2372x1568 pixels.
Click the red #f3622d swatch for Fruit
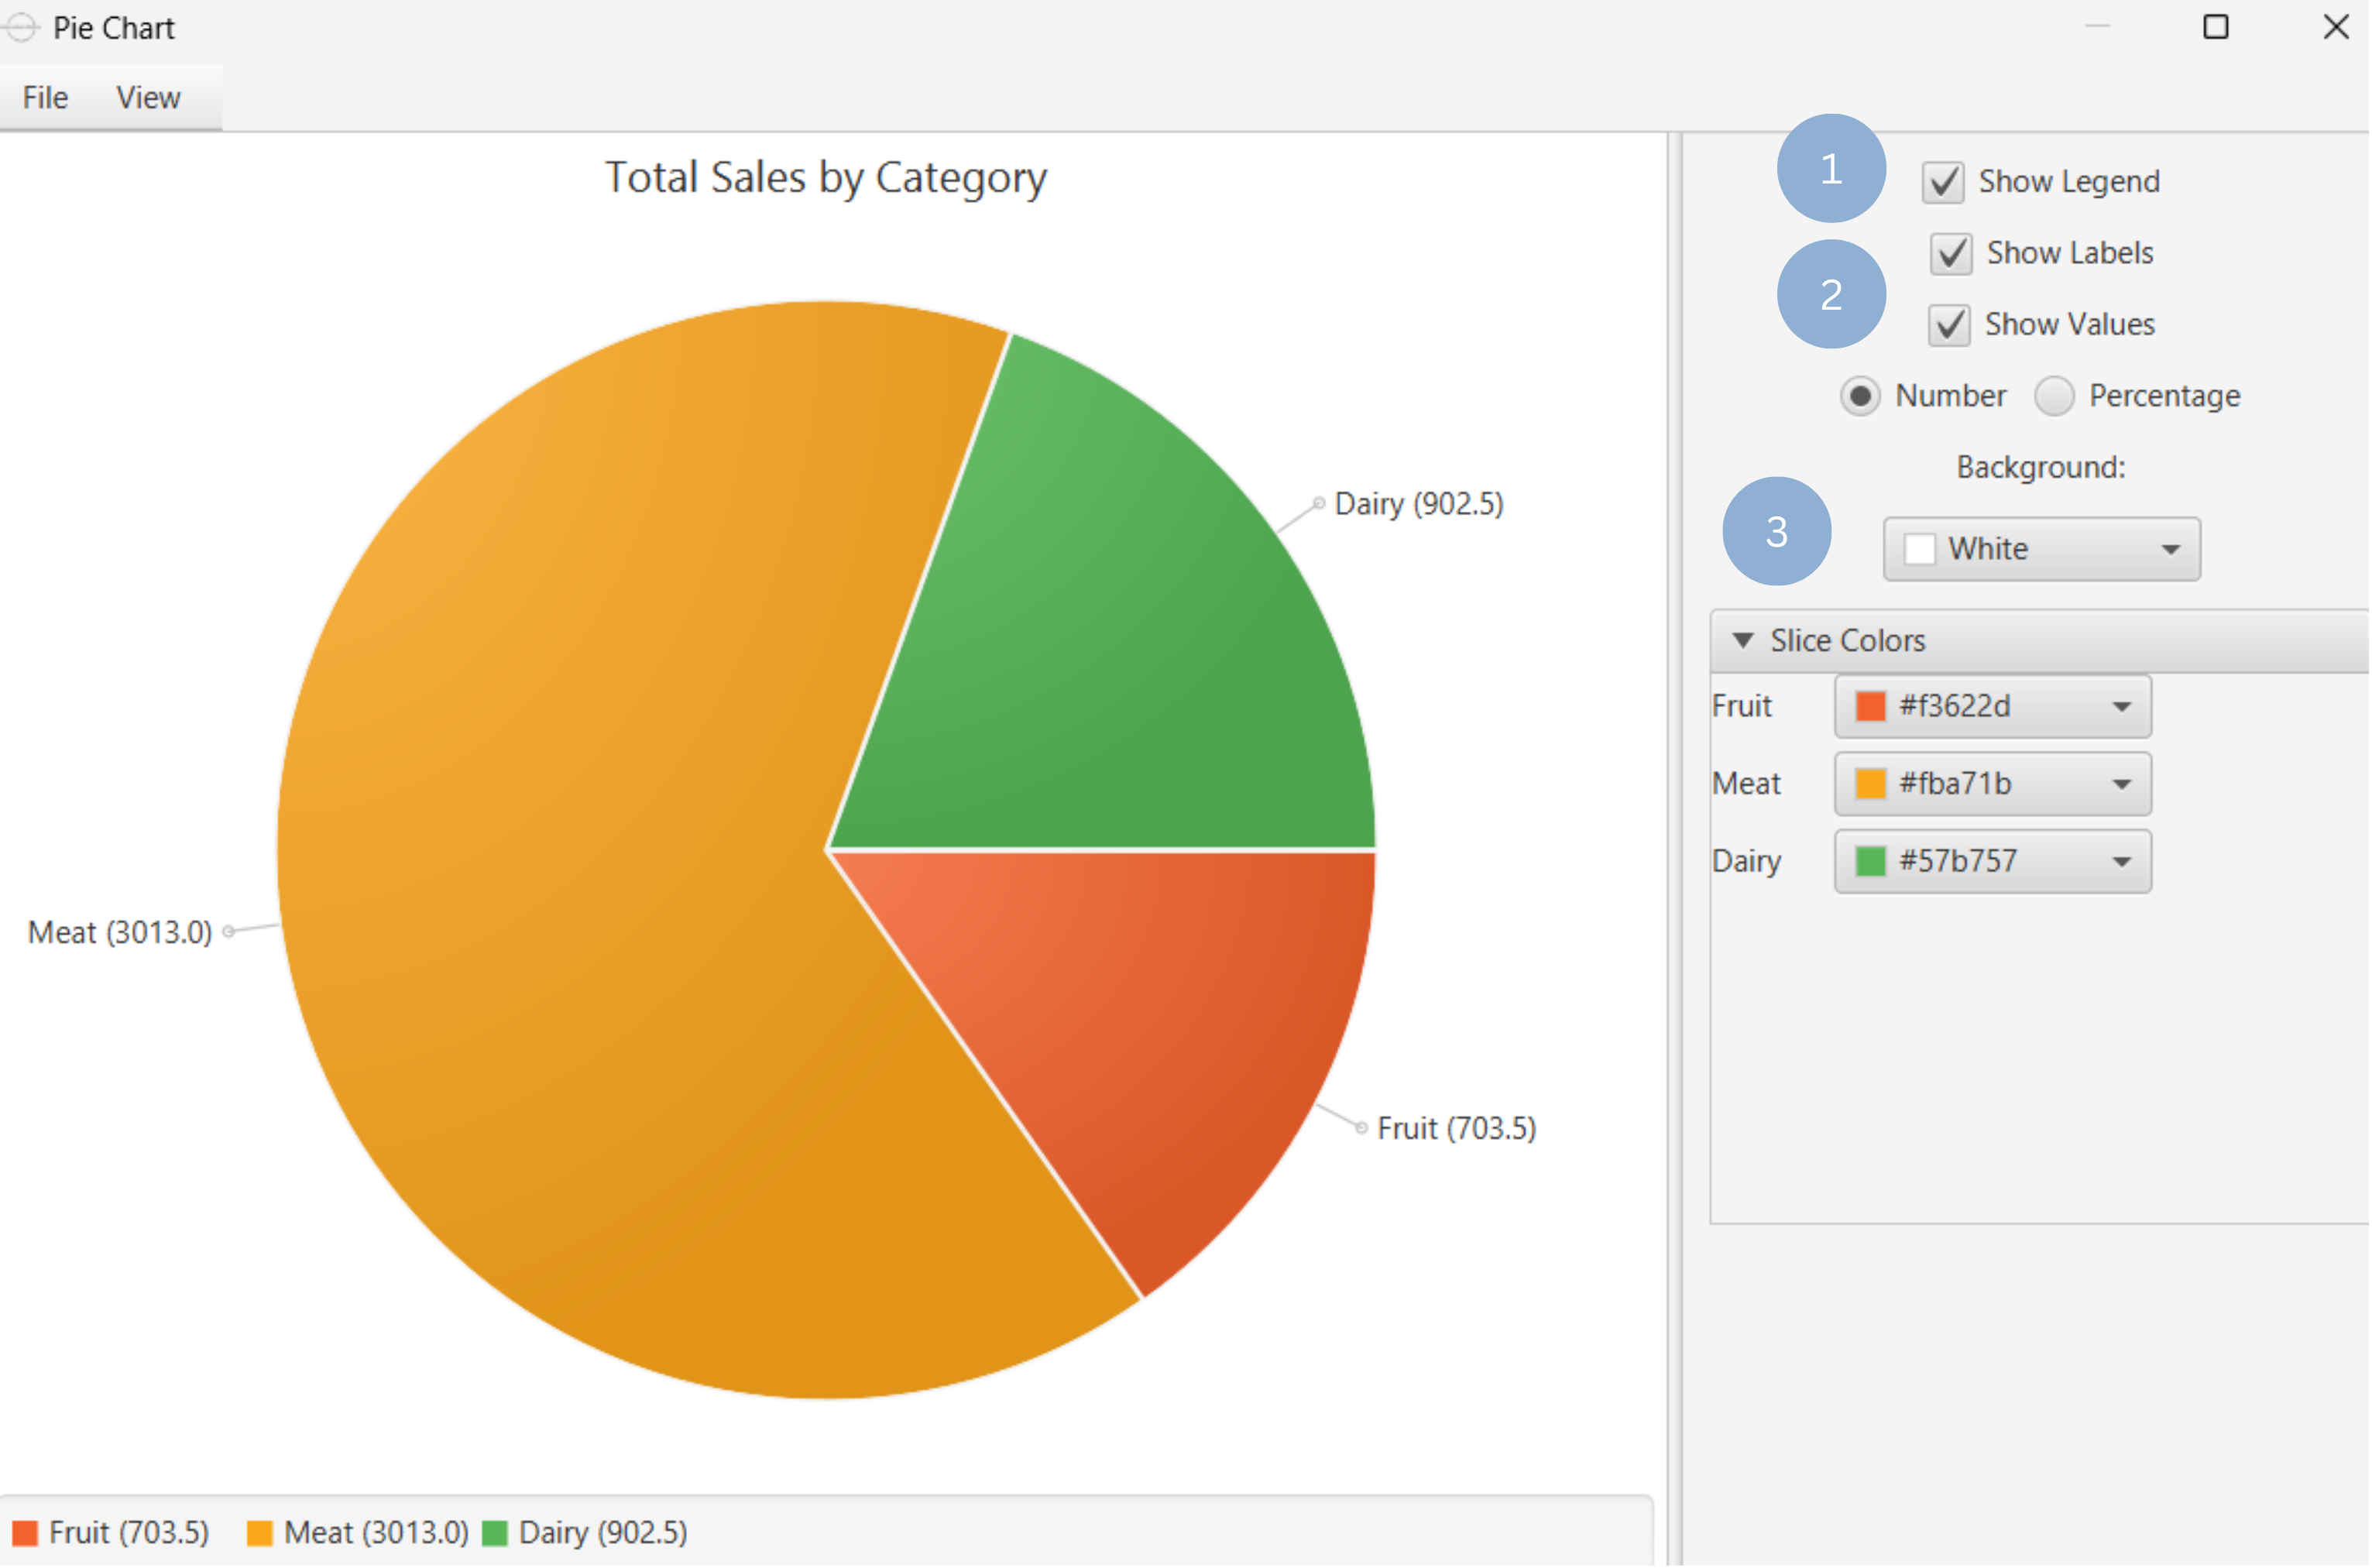1870,707
